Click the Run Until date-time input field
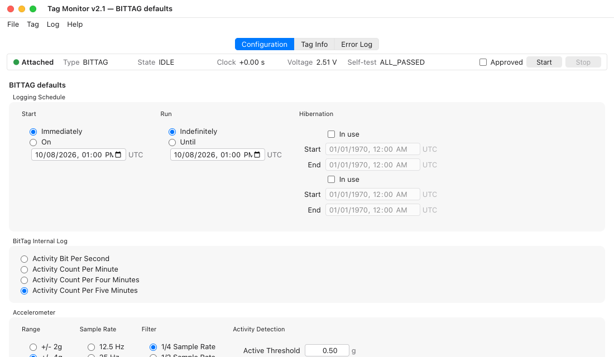This screenshot has width=614, height=357. point(217,155)
